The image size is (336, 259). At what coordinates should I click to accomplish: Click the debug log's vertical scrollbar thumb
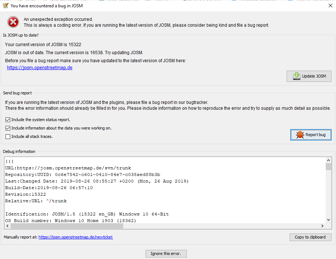pyautogui.click(x=329, y=167)
